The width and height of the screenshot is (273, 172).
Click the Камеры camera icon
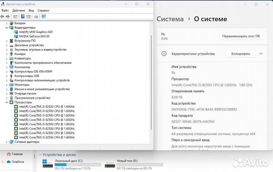11,54
